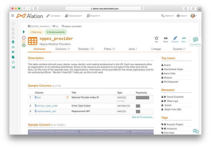The width and height of the screenshot is (211, 148).
Task: Click the orange note icon in npi row
Action: click(68, 97)
